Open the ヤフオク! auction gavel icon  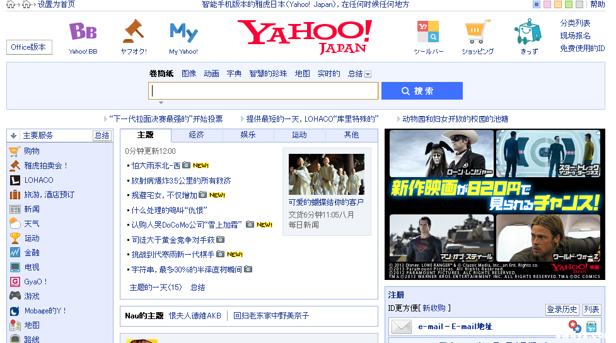click(133, 32)
